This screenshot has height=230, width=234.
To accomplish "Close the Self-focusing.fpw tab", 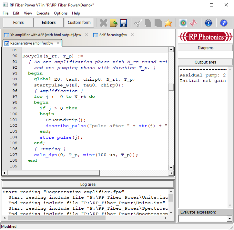I will (x=132, y=35).
